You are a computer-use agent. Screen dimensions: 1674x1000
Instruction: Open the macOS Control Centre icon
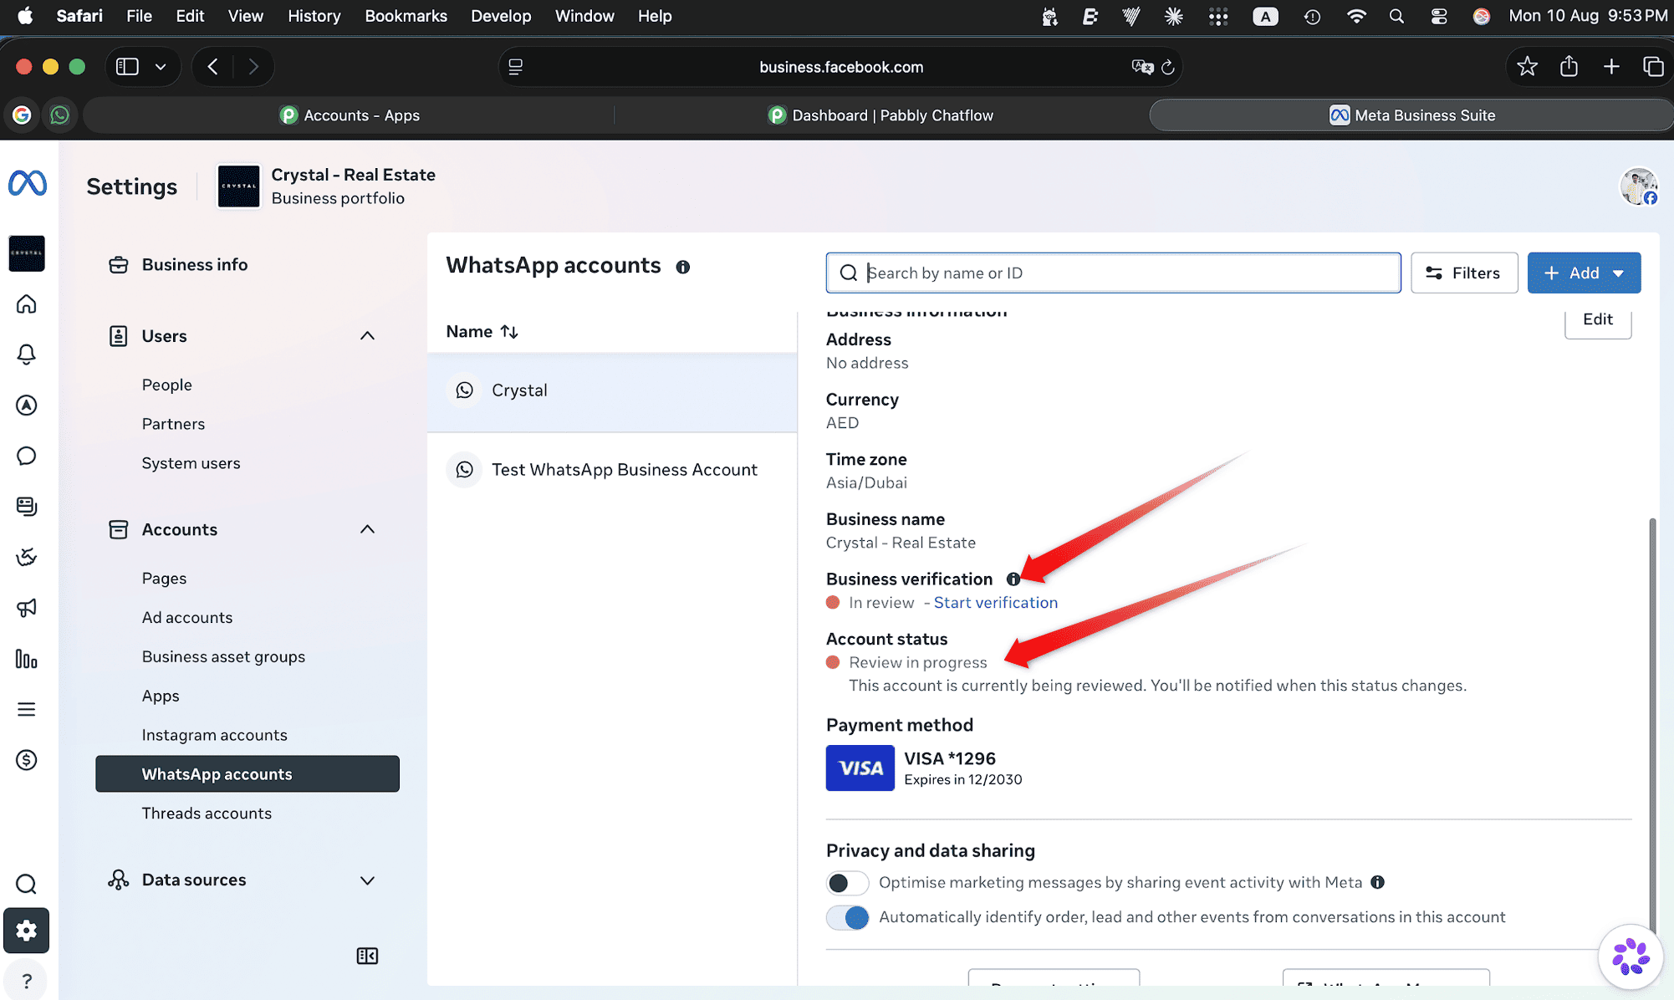point(1438,16)
